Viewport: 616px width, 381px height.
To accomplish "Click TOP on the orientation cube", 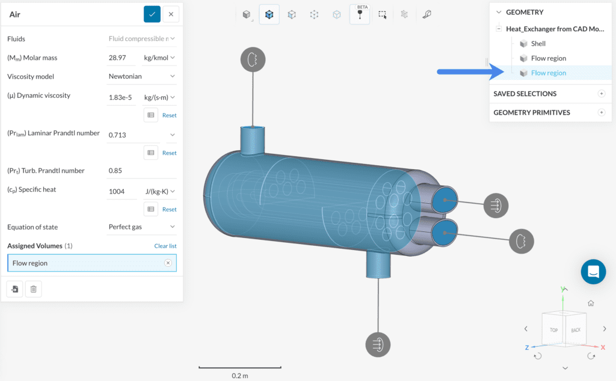I will coord(553,330).
